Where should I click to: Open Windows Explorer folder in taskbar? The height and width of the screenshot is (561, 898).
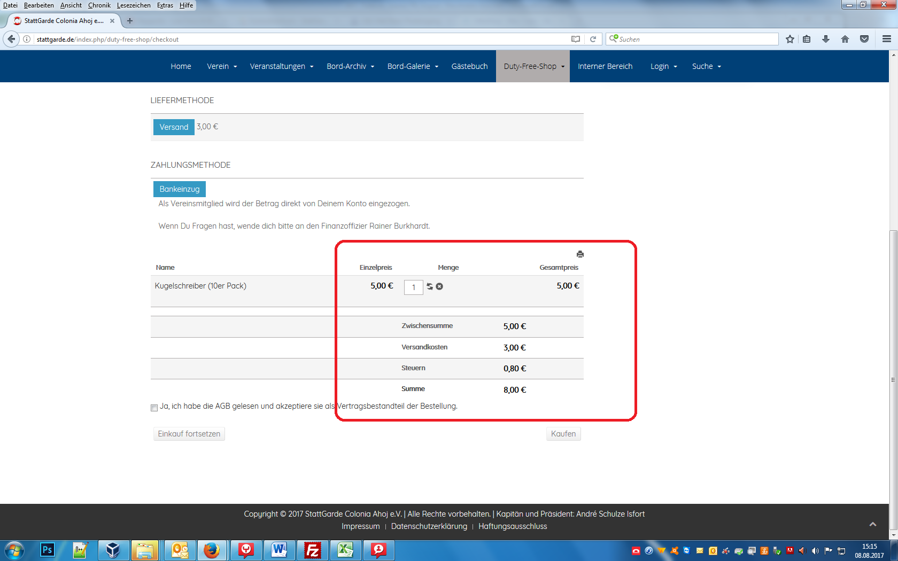point(145,550)
